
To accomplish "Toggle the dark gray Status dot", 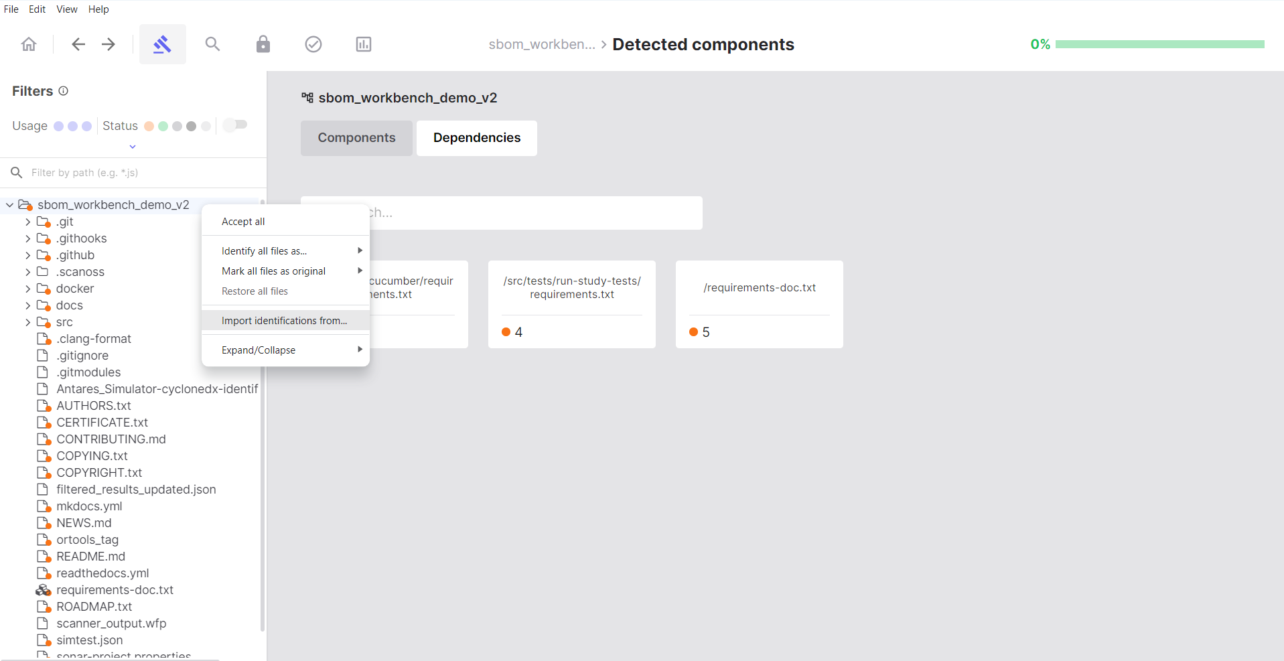I will click(x=192, y=126).
